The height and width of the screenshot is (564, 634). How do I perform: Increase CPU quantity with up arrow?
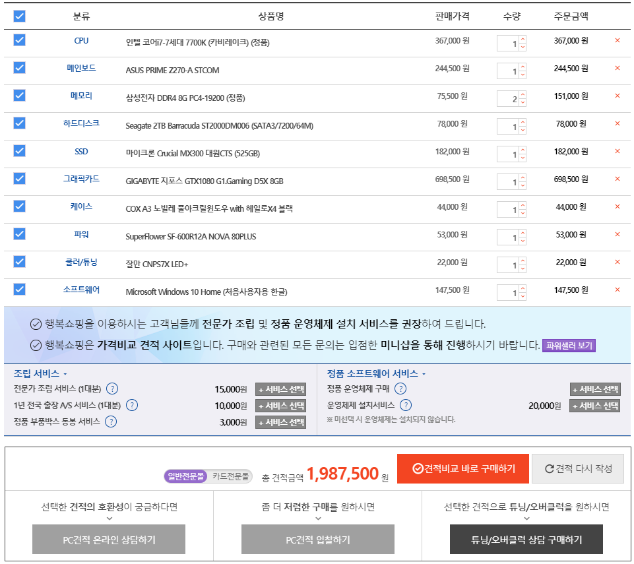pos(523,39)
